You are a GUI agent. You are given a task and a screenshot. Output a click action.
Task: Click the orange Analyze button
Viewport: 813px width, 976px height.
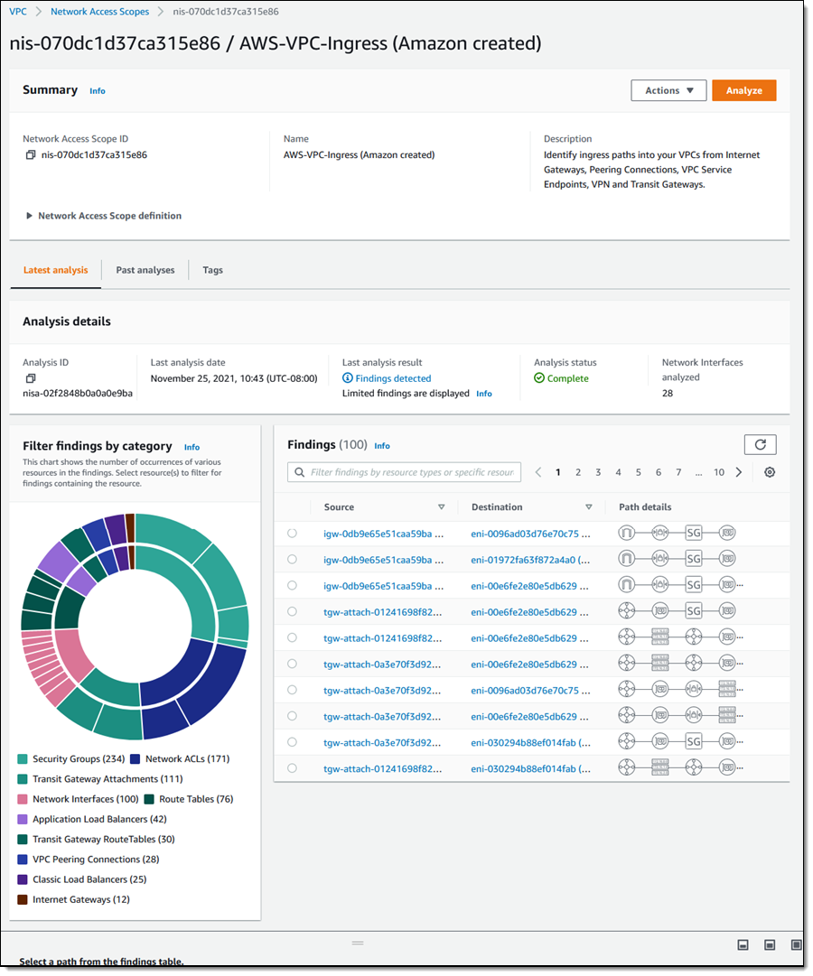pos(743,90)
